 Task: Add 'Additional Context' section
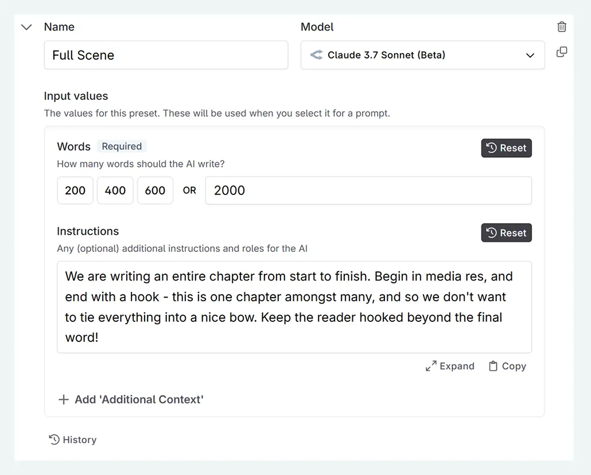click(139, 399)
